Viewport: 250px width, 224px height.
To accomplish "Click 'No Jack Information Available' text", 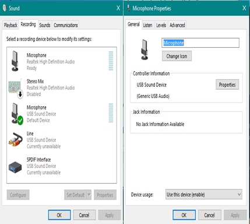I will point(160,124).
